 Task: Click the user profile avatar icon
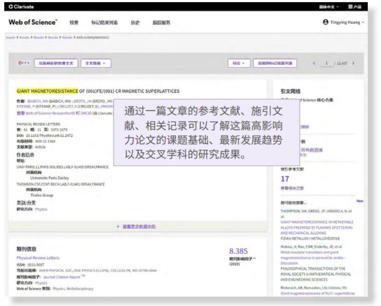(x=326, y=22)
